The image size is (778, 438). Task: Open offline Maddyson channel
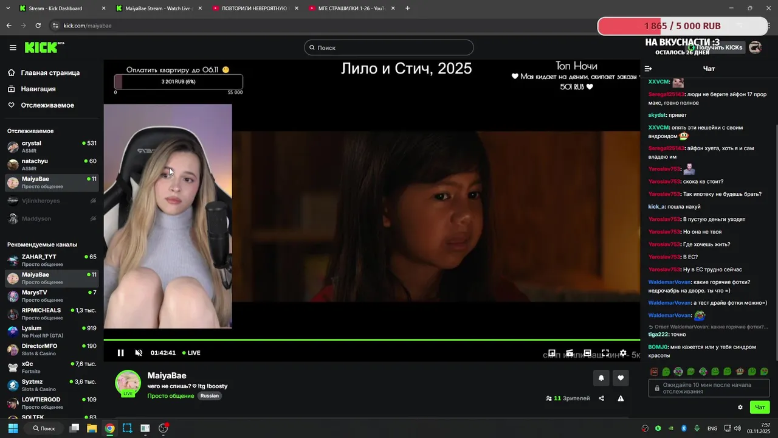point(52,218)
